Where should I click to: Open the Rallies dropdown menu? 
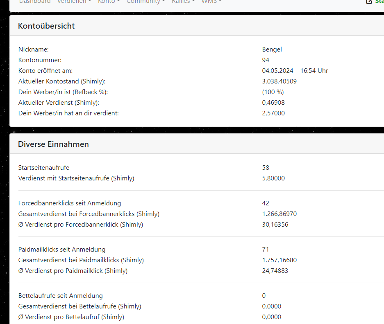click(183, 2)
